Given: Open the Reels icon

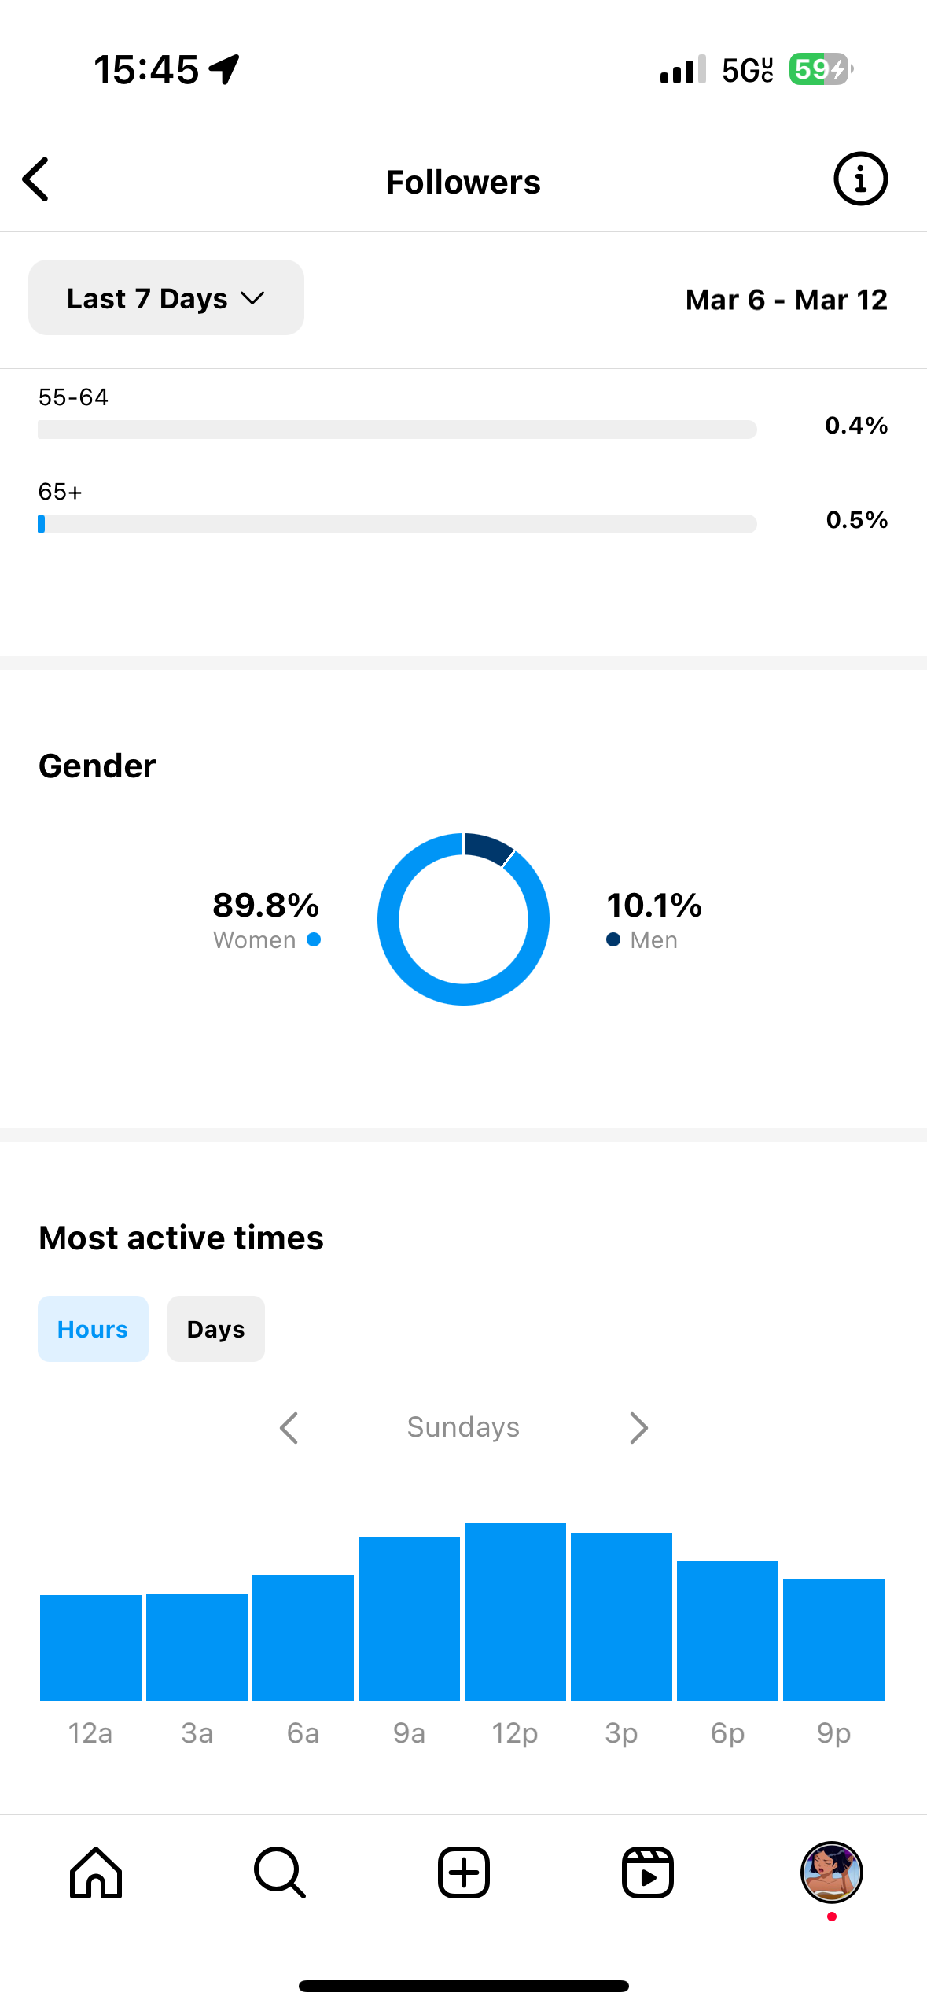Looking at the screenshot, I should [x=648, y=1873].
